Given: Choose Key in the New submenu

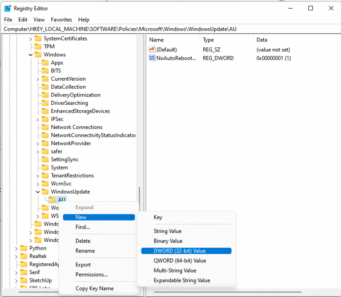Looking at the screenshot, I should [186, 217].
